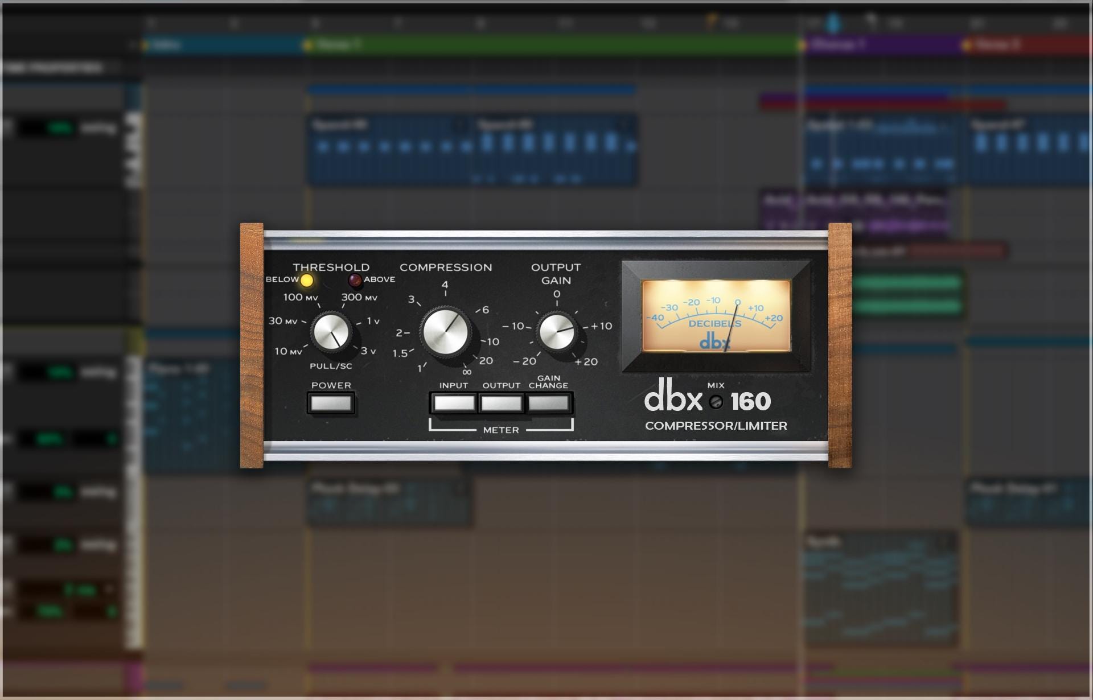Click the +20 output gain marking
This screenshot has height=700, width=1093.
586,361
